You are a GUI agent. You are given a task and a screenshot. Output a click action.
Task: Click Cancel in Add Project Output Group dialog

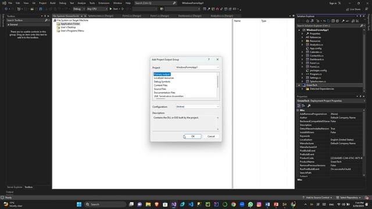(x=211, y=136)
